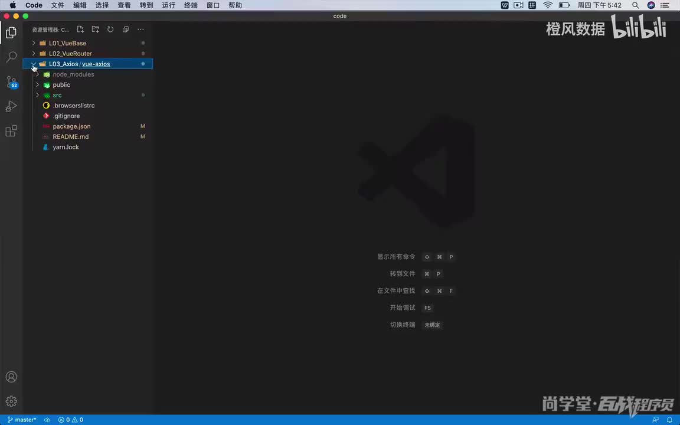The image size is (680, 425).
Task: Open the 查看 menu
Action: coord(124,5)
